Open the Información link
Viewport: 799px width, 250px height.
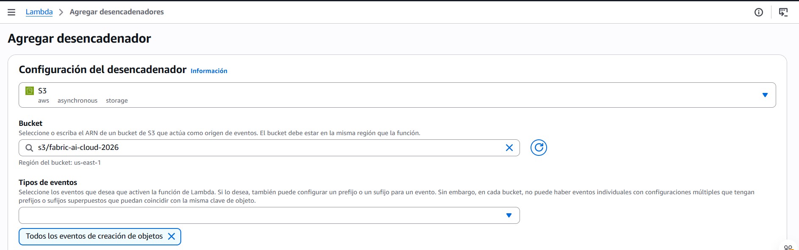[x=209, y=71]
